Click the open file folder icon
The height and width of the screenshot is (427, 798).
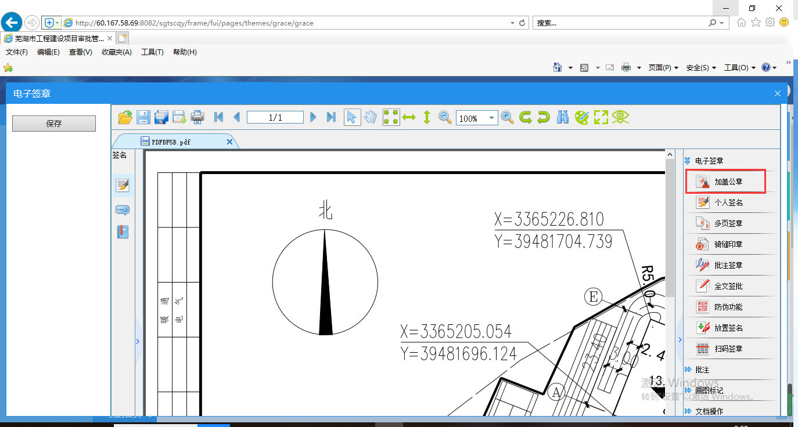click(125, 117)
